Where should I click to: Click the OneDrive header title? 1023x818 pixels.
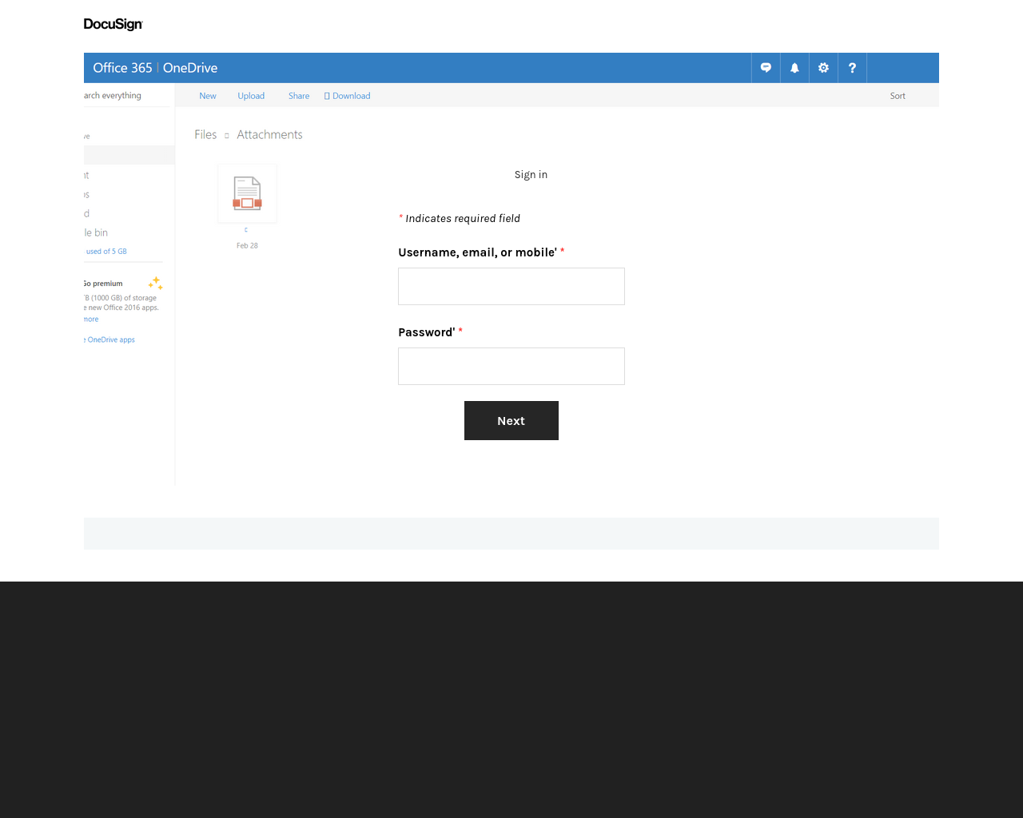(x=190, y=68)
